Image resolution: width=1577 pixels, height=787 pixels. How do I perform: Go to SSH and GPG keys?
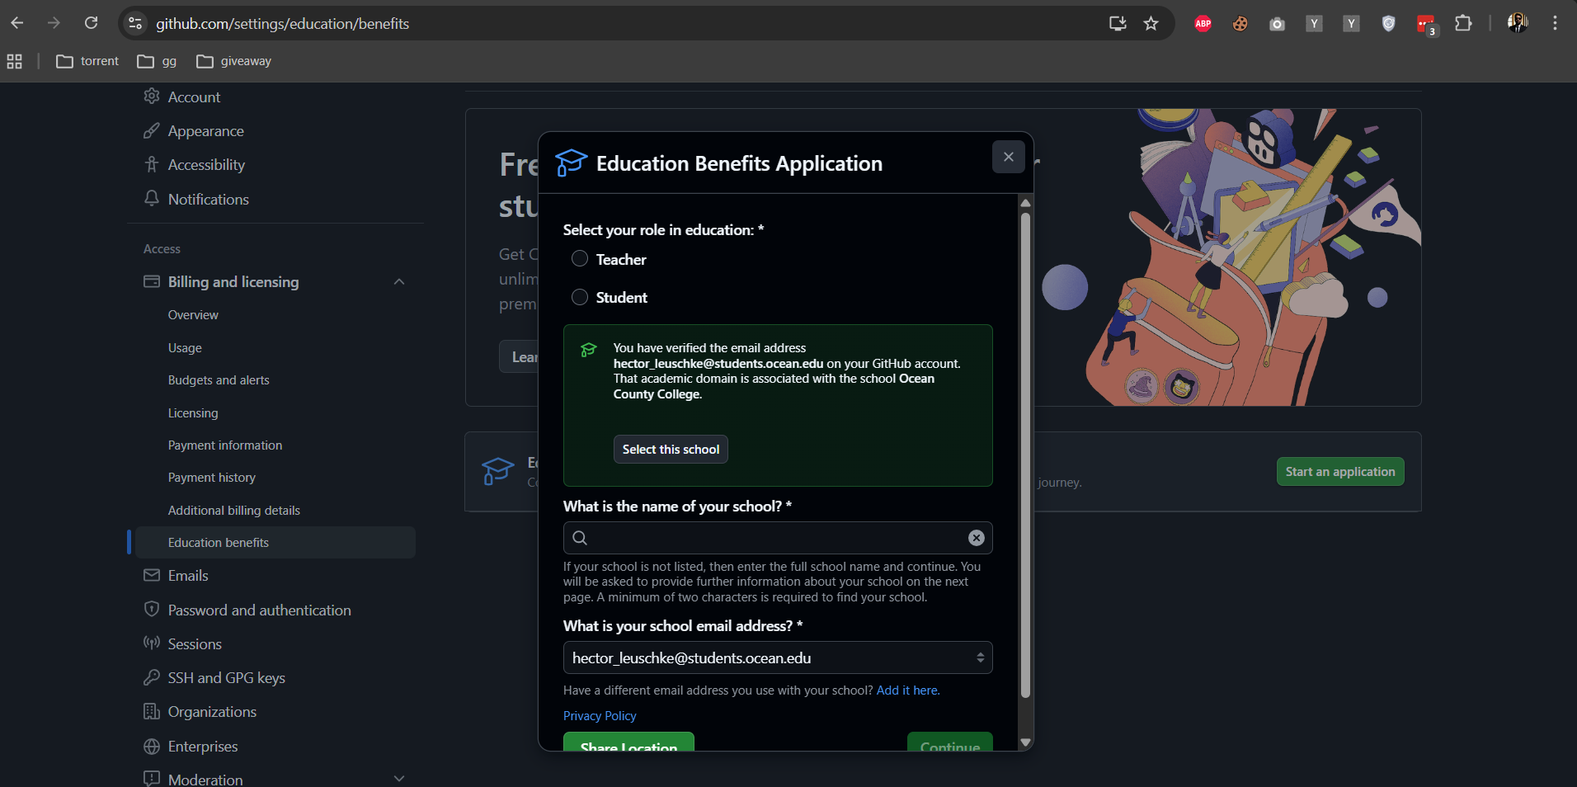[226, 678]
